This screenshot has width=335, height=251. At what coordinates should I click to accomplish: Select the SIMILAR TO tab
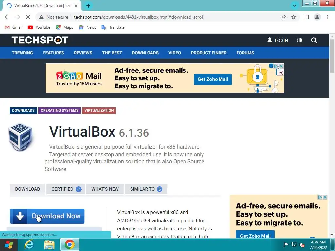(146, 189)
